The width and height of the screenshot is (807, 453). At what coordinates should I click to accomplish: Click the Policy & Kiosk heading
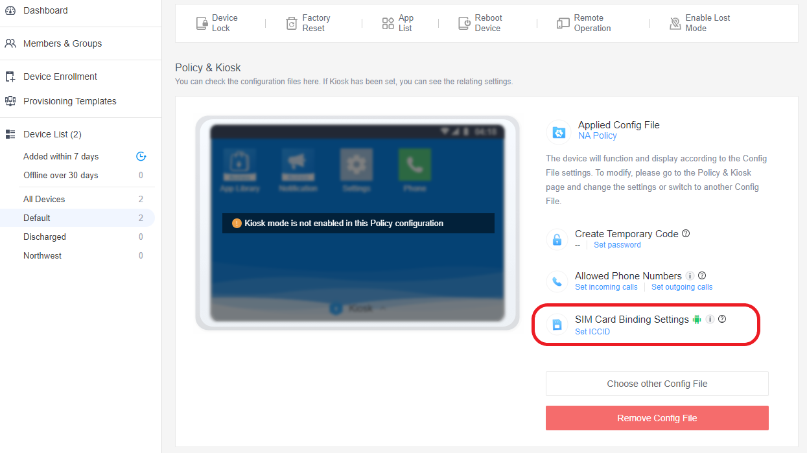208,67
